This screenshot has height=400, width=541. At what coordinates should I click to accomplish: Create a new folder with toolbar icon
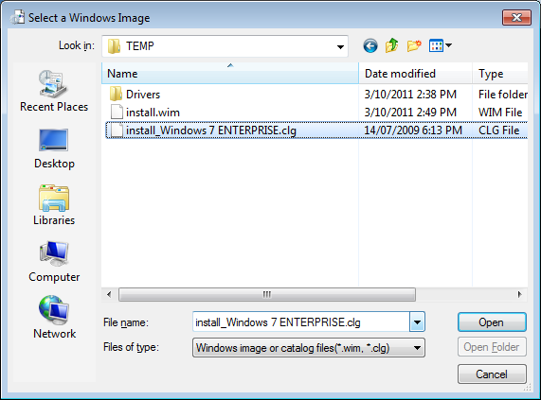414,45
